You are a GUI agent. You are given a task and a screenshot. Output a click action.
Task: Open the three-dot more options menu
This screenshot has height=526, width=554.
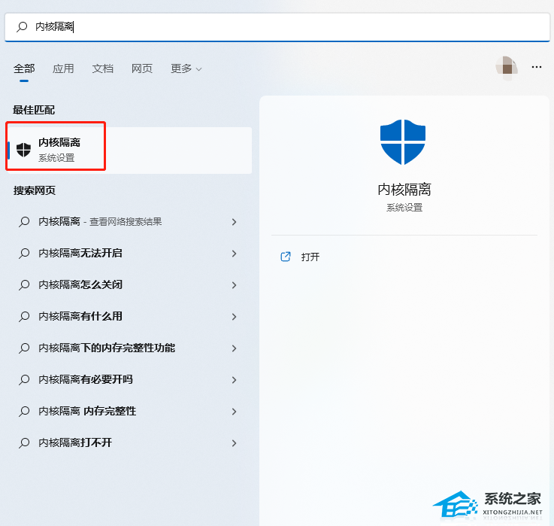[x=537, y=67]
